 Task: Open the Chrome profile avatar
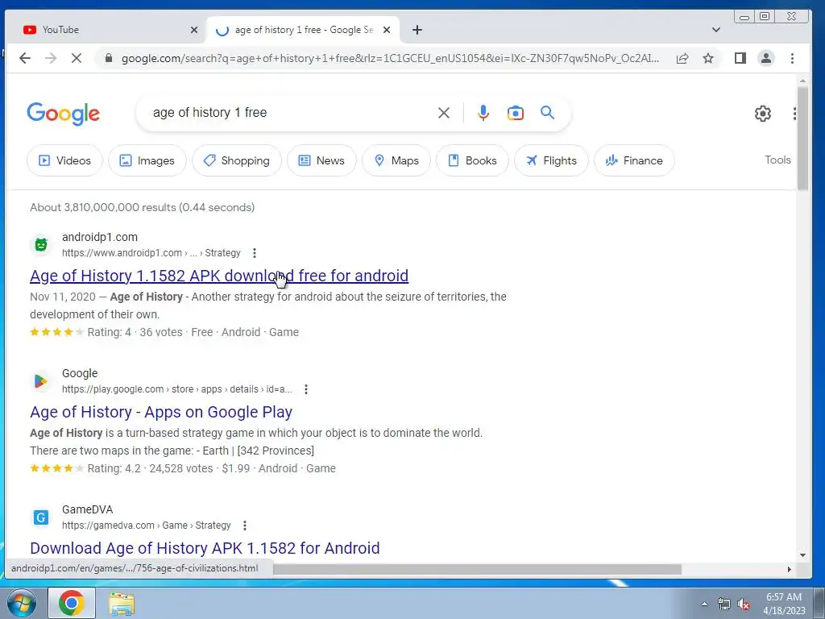point(766,58)
